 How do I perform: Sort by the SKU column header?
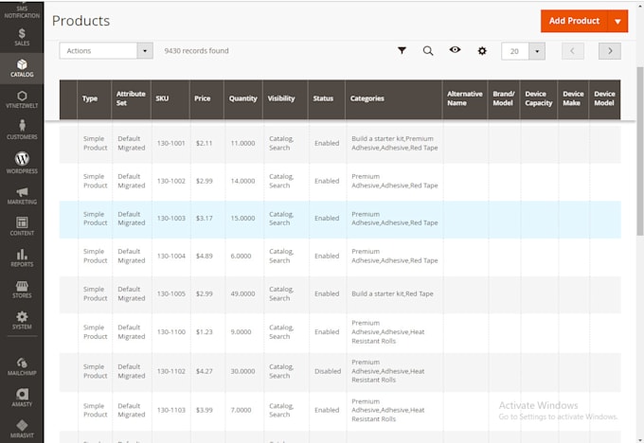[162, 98]
